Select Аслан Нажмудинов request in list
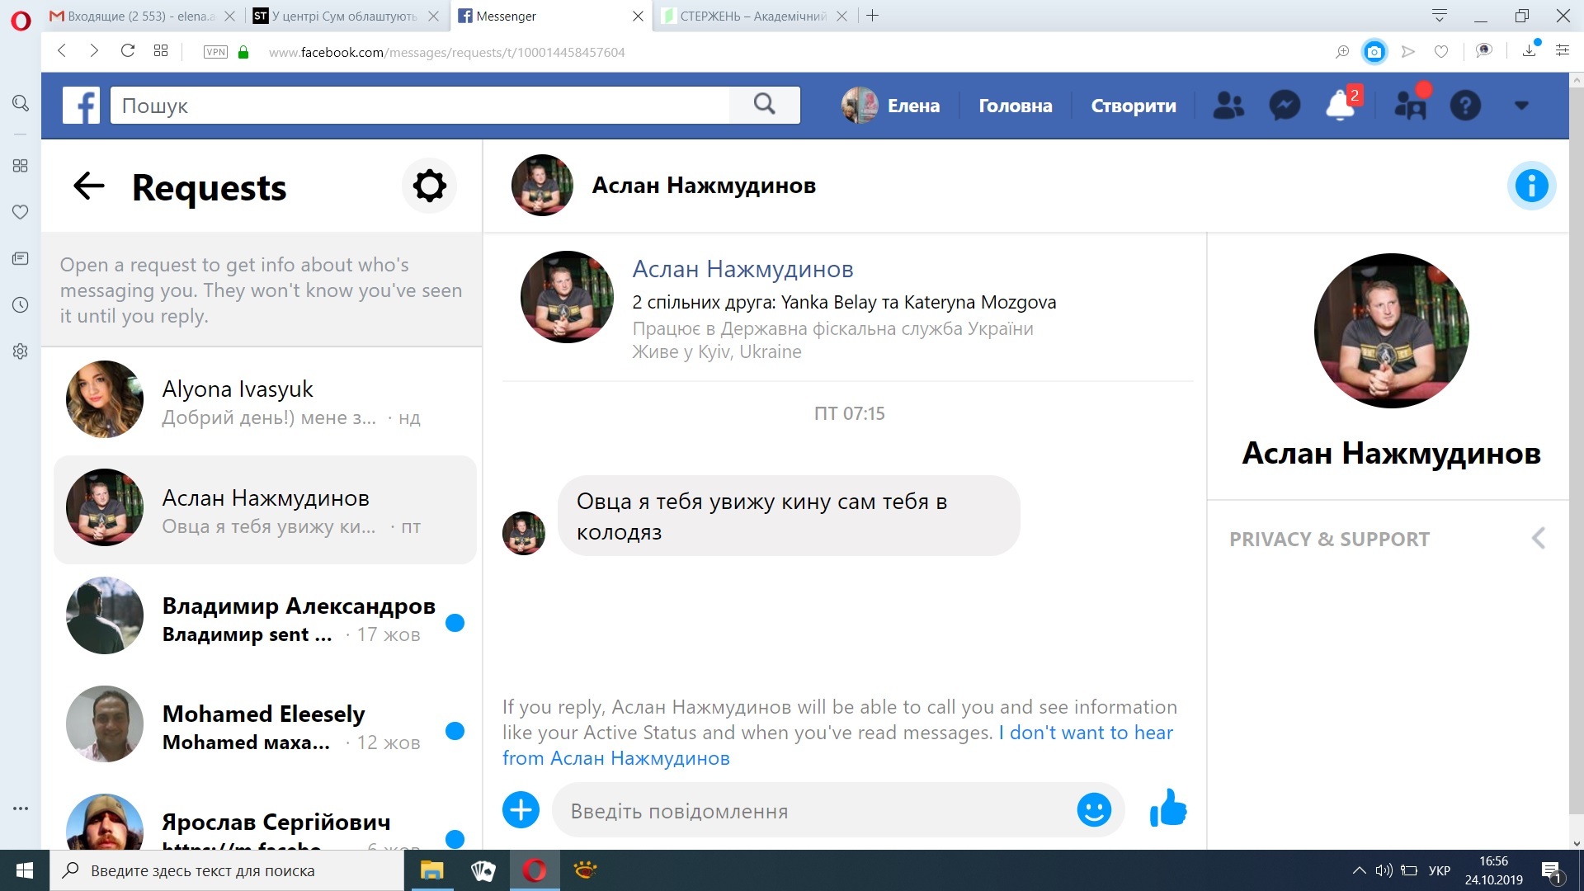This screenshot has height=891, width=1584. pos(265,510)
